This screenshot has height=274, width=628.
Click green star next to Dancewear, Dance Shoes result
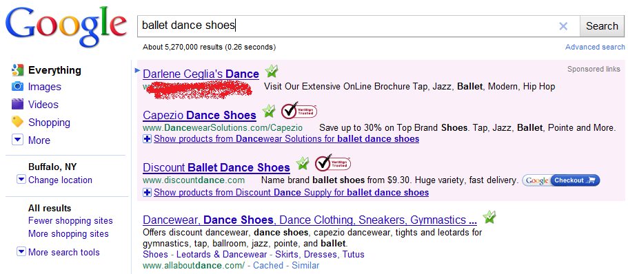(x=489, y=217)
